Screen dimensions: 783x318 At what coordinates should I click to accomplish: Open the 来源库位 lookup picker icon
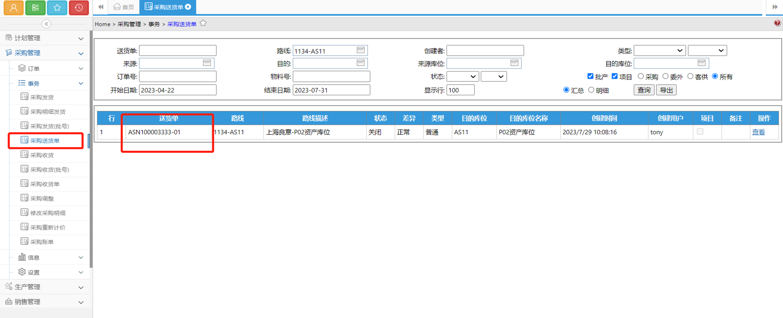click(514, 63)
